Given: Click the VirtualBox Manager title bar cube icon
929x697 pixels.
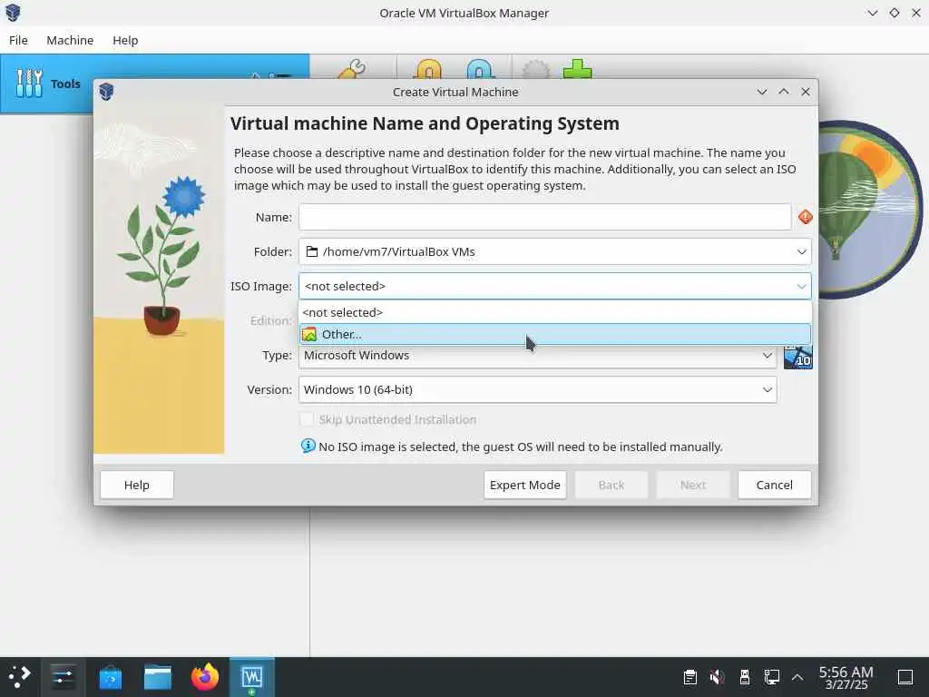Looking at the screenshot, I should point(13,13).
